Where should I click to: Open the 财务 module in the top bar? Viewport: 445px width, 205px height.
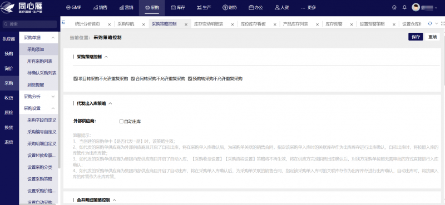tap(230, 8)
